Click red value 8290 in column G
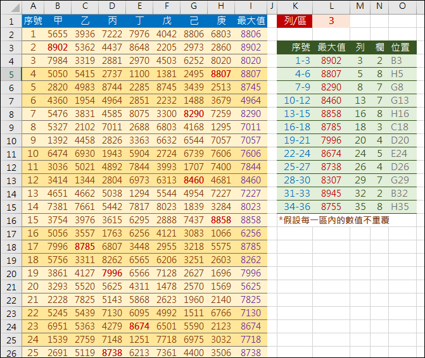The width and height of the screenshot is (425, 358). click(x=194, y=114)
